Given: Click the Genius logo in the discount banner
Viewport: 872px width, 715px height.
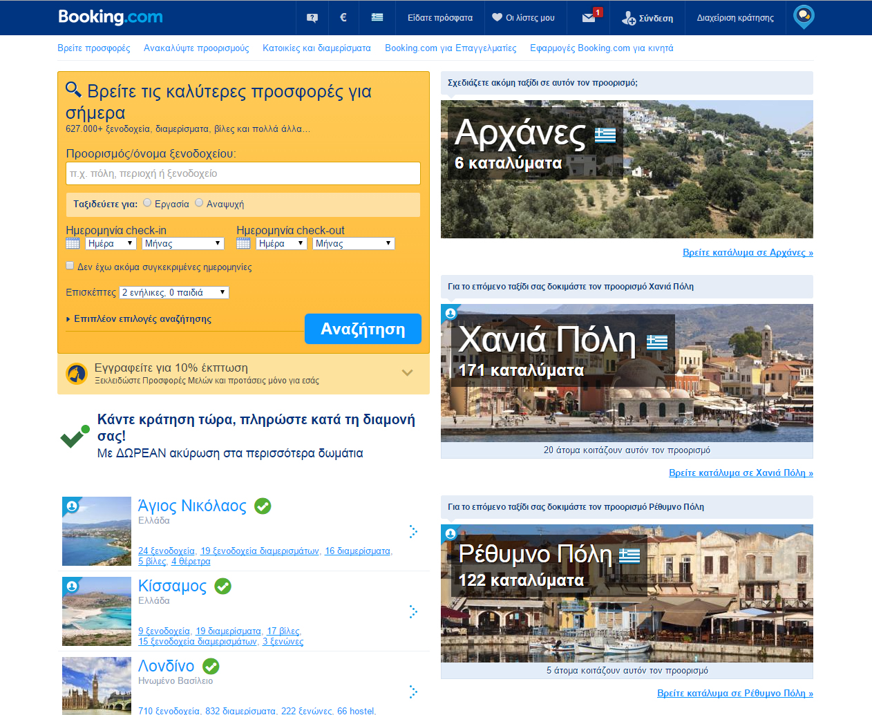Looking at the screenshot, I should pos(76,373).
